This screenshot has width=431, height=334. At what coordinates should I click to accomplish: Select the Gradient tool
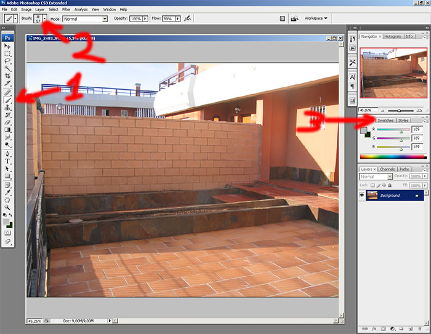7,130
